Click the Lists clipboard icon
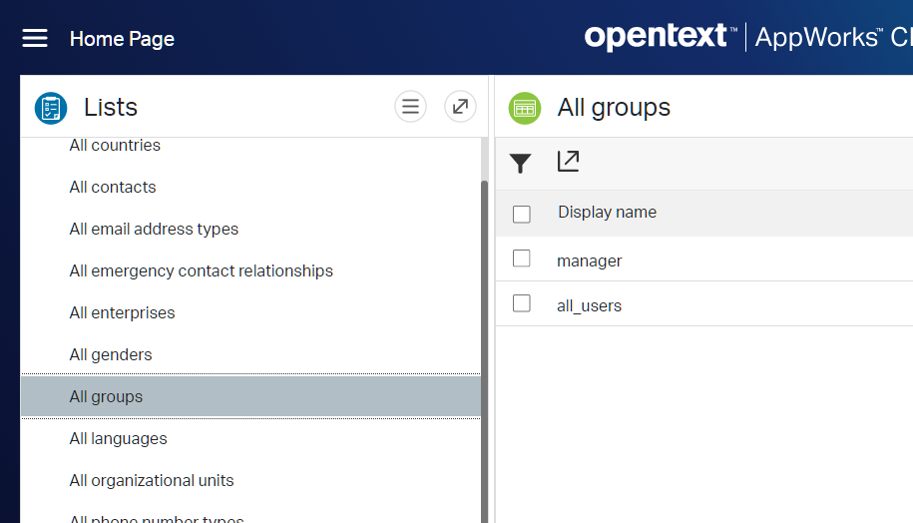This screenshot has height=523, width=913. (50, 108)
